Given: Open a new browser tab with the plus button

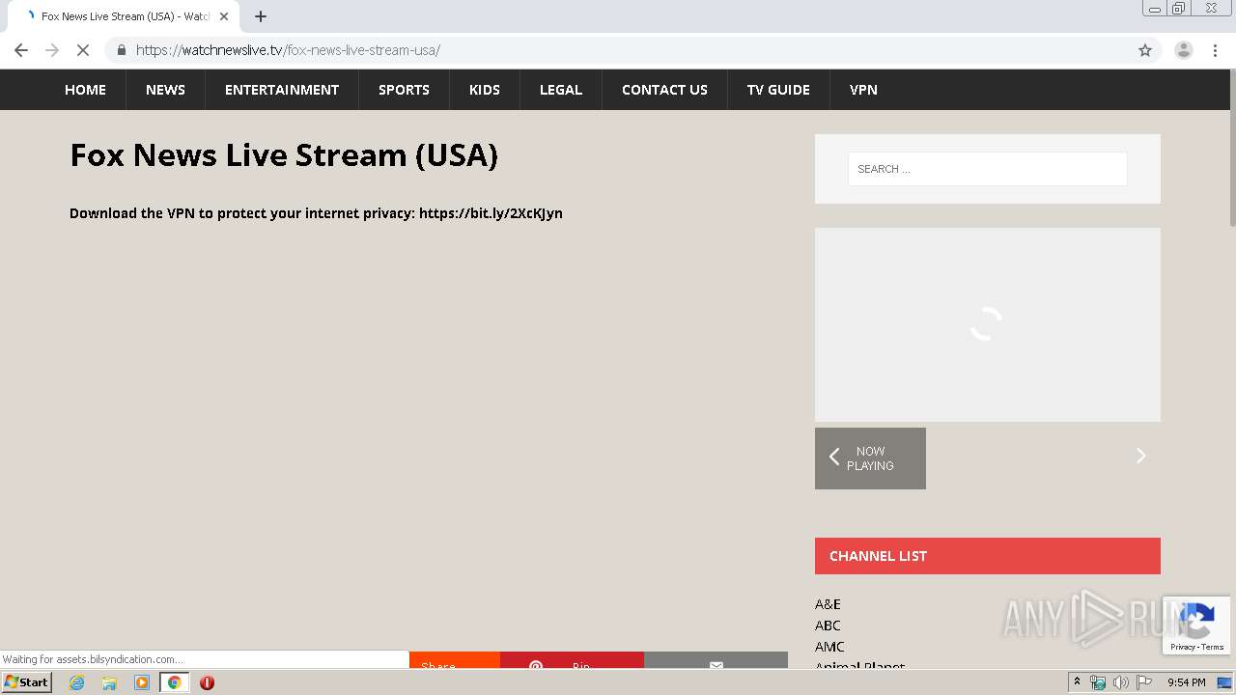Looking at the screenshot, I should coord(261,16).
